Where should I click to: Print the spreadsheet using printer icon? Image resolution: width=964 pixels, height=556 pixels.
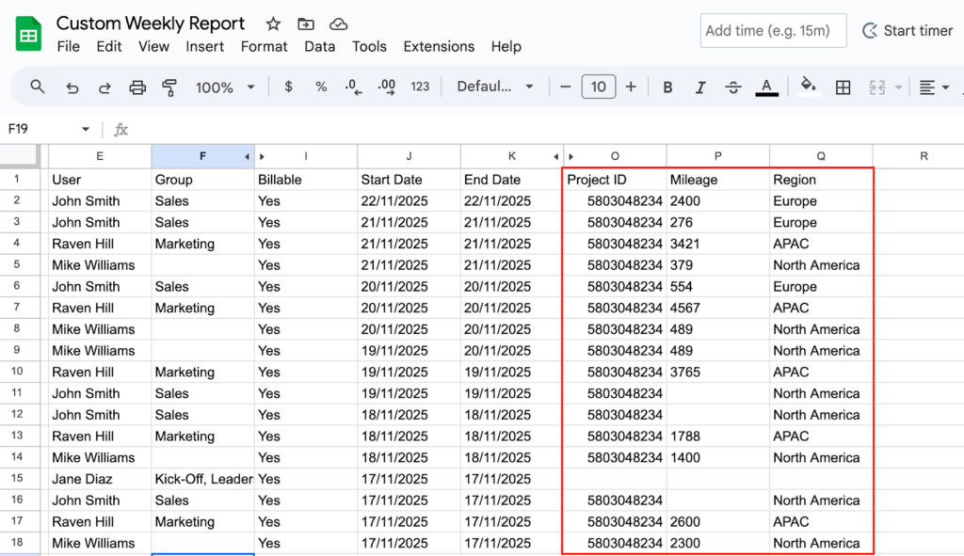tap(137, 87)
